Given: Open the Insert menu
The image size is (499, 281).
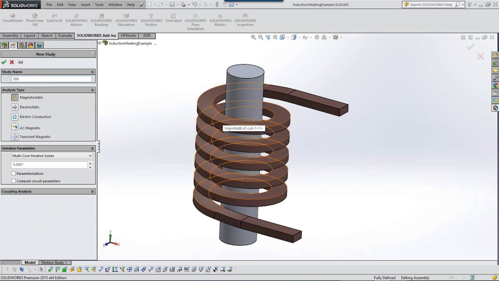Looking at the screenshot, I should (85, 5).
